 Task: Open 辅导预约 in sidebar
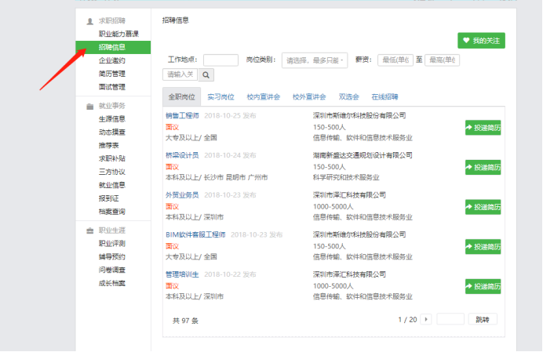[x=112, y=257]
